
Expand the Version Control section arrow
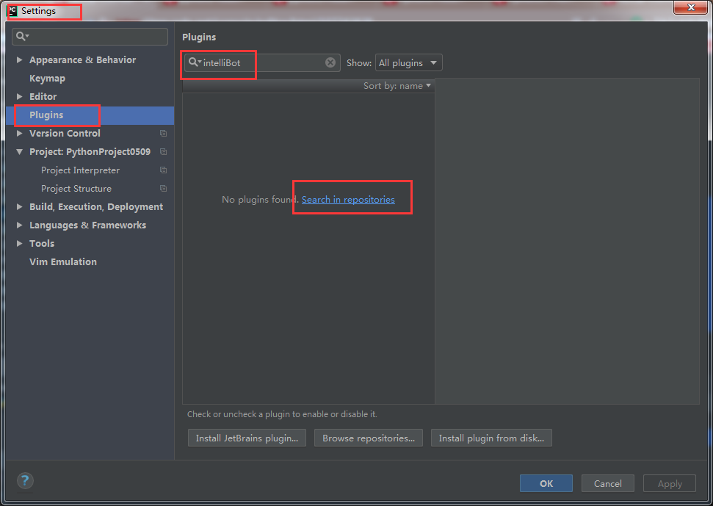click(20, 133)
